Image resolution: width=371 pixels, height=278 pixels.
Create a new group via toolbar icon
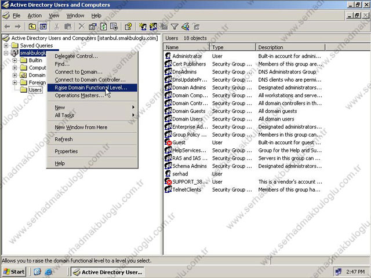pyautogui.click(x=153, y=27)
